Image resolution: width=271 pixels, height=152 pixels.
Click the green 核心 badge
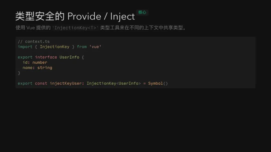click(142, 12)
